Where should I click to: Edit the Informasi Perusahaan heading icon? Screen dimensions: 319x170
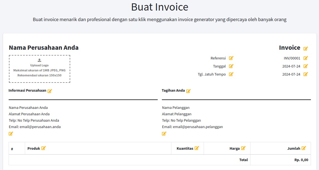[50, 91]
